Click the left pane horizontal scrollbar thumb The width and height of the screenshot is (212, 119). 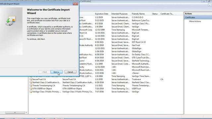click(15, 112)
